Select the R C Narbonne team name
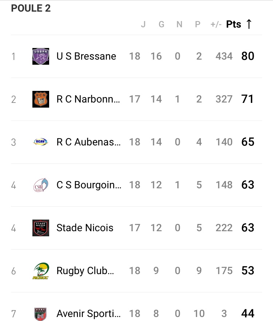Image resolution: width=273 pixels, height=321 pixels. [x=88, y=99]
